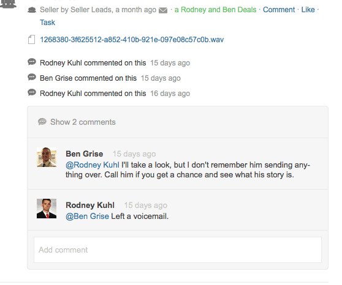Click speech bubble beside first Rodney Kuhl comment
This screenshot has height=285, width=342.
[32, 62]
